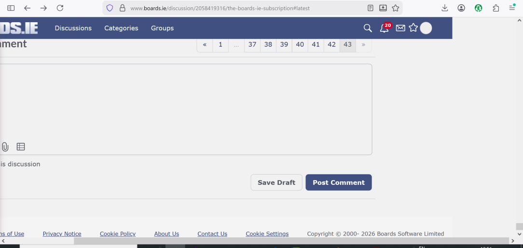Image resolution: width=523 pixels, height=248 pixels.
Task: Click the vertical scrollbar up arrow
Action: (x=519, y=20)
